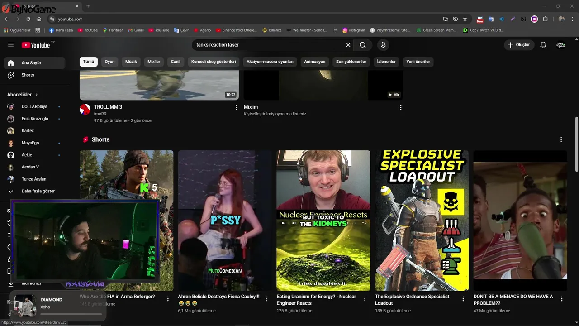Open the Chrome profile picture
The image size is (579, 326).
(561, 19)
